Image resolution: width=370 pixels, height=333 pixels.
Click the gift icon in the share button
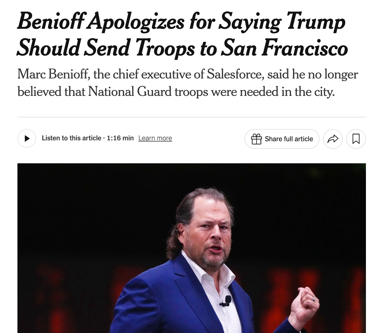click(256, 139)
